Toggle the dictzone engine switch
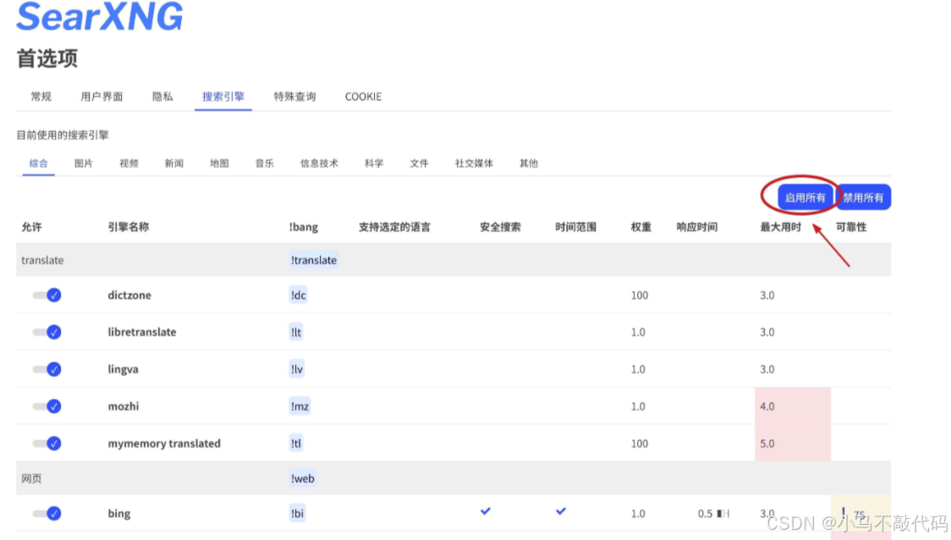 point(47,295)
